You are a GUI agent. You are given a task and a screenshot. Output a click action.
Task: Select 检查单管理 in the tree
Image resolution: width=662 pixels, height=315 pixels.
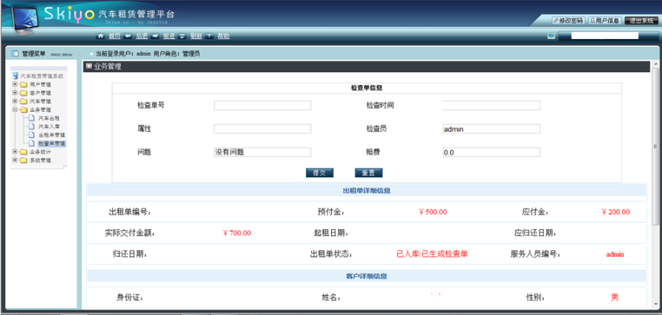(x=51, y=143)
